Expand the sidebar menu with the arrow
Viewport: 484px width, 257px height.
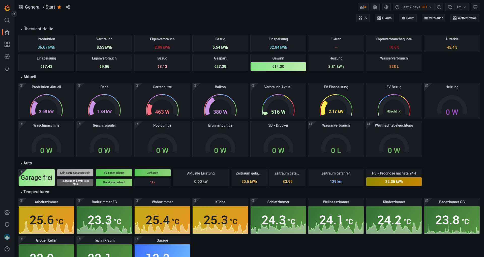click(x=14, y=14)
